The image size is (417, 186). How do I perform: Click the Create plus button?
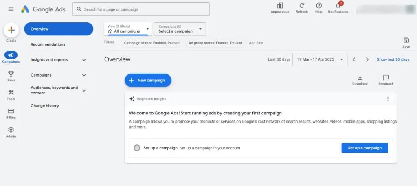pyautogui.click(x=11, y=30)
